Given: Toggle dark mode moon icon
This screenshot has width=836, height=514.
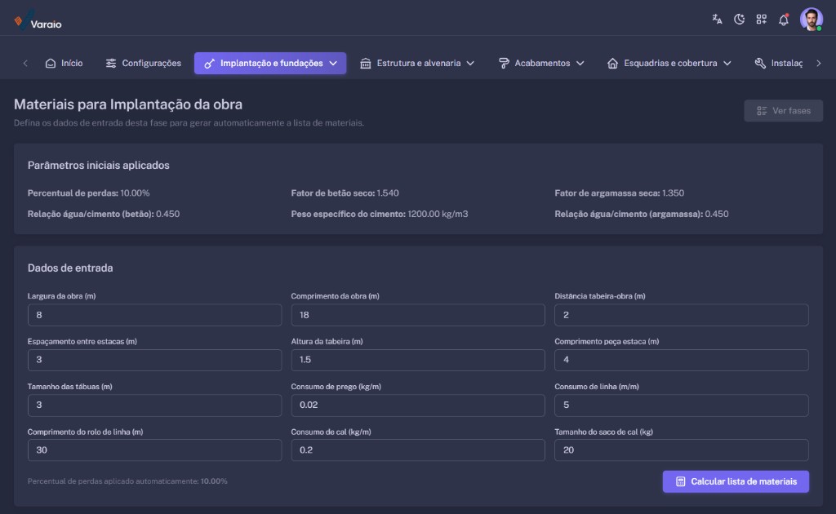Looking at the screenshot, I should click(739, 20).
